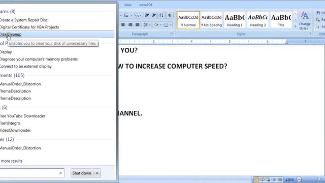Viewport: 325px width, 183px height.
Task: Open Create a System Repair Disc
Action: pyautogui.click(x=24, y=20)
